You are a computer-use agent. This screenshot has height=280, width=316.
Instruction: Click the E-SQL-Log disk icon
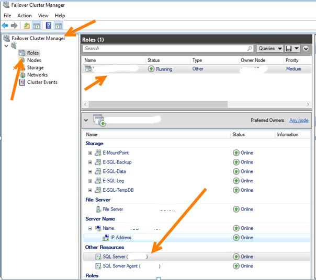98,181
